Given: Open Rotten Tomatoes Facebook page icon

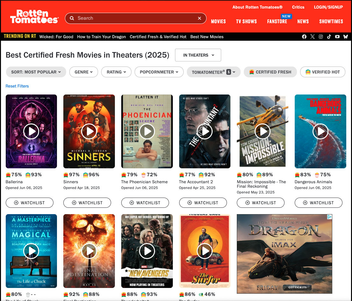Looking at the screenshot, I should click(304, 37).
